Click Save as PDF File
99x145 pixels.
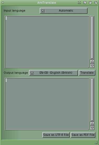point(83,135)
